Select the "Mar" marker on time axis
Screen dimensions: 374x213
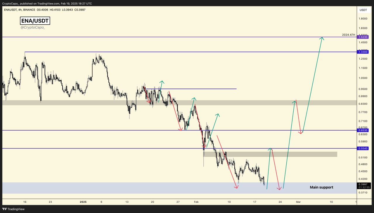pos(298,202)
